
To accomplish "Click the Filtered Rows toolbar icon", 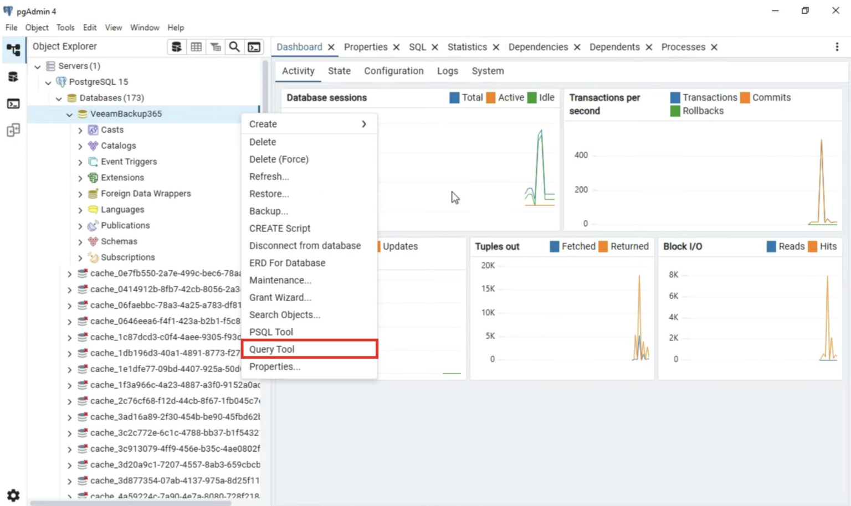I will (216, 47).
